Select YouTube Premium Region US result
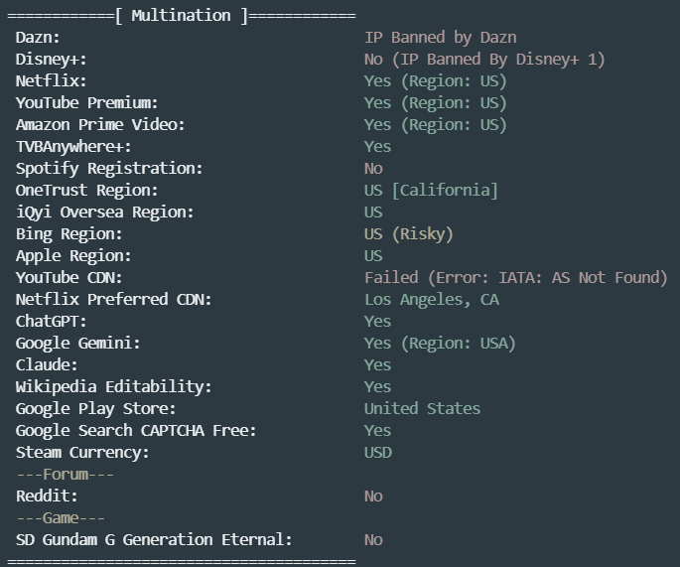 point(436,103)
